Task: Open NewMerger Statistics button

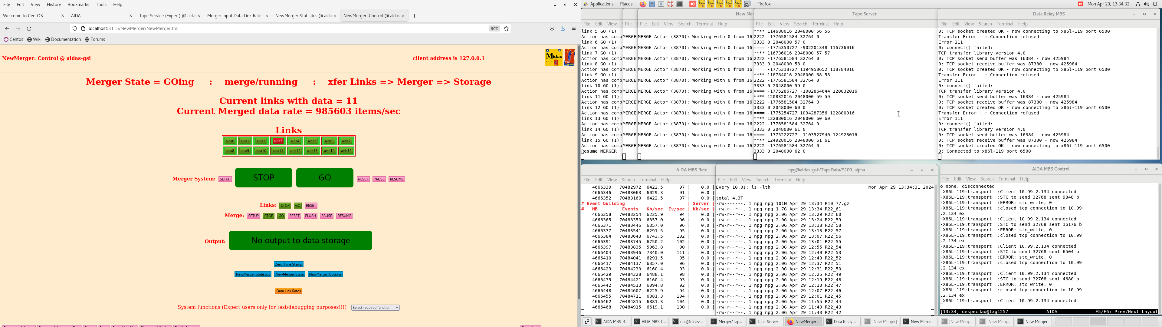Action: click(253, 274)
